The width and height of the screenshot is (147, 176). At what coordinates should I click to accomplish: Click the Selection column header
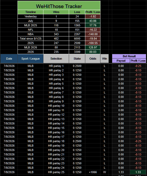click(x=56, y=59)
